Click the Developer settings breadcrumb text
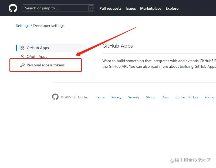The width and height of the screenshot is (216, 168). (49, 26)
